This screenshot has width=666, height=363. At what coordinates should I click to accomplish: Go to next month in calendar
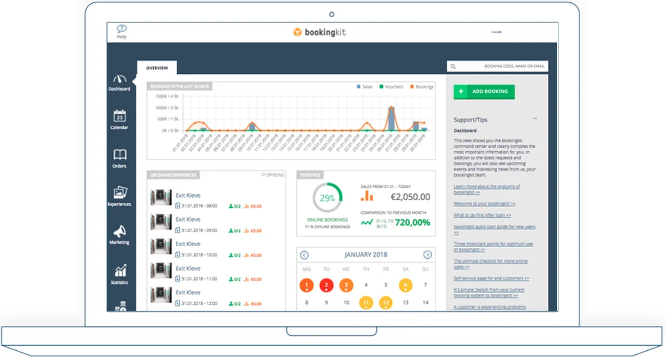point(427,255)
